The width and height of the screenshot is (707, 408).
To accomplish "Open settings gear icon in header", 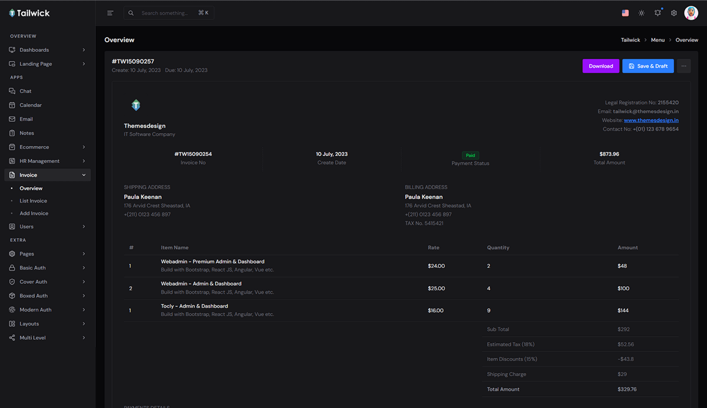I will click(674, 13).
